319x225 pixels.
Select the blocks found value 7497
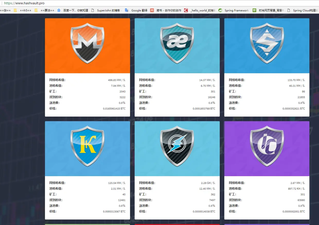pyautogui.click(x=212, y=200)
